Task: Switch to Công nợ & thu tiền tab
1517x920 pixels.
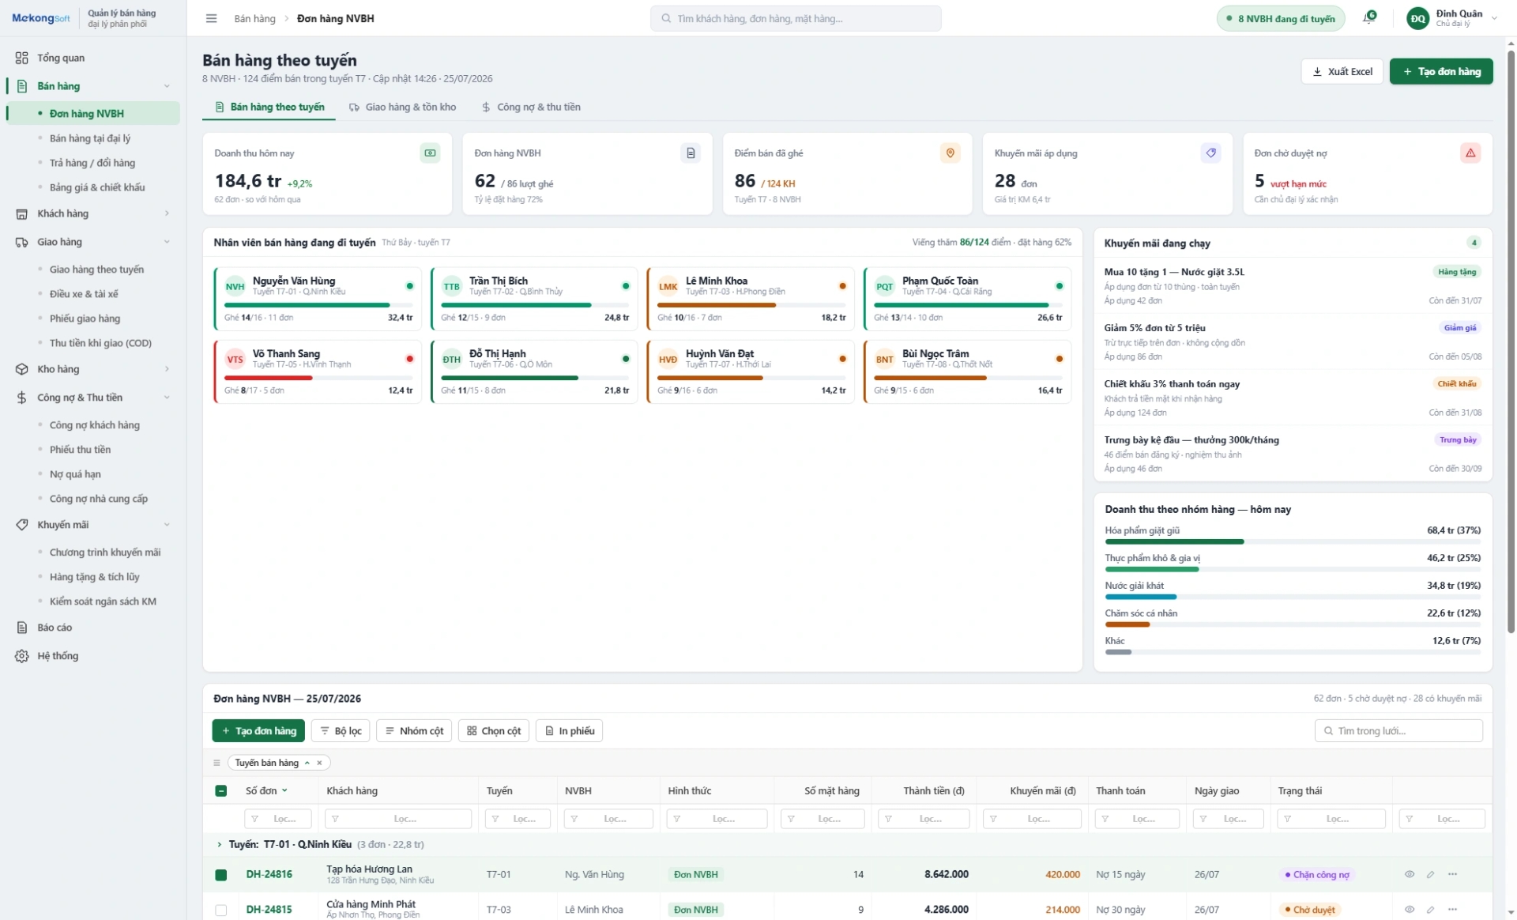Action: 531,107
